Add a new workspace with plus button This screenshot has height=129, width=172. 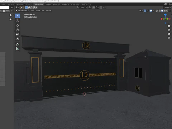90,4
